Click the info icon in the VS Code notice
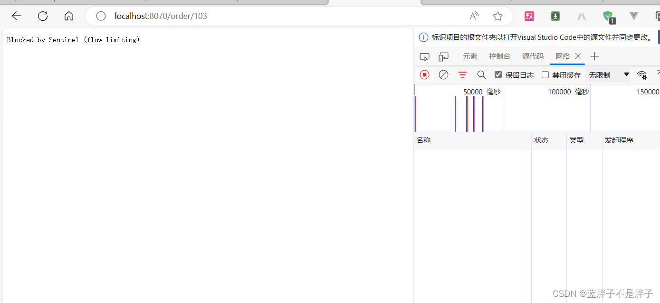The width and height of the screenshot is (660, 303). (x=424, y=37)
